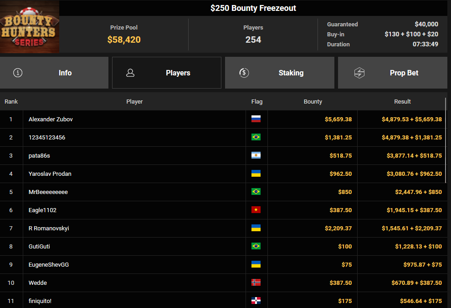
Task: Click the Norway flag next to Wedde
Action: [256, 283]
